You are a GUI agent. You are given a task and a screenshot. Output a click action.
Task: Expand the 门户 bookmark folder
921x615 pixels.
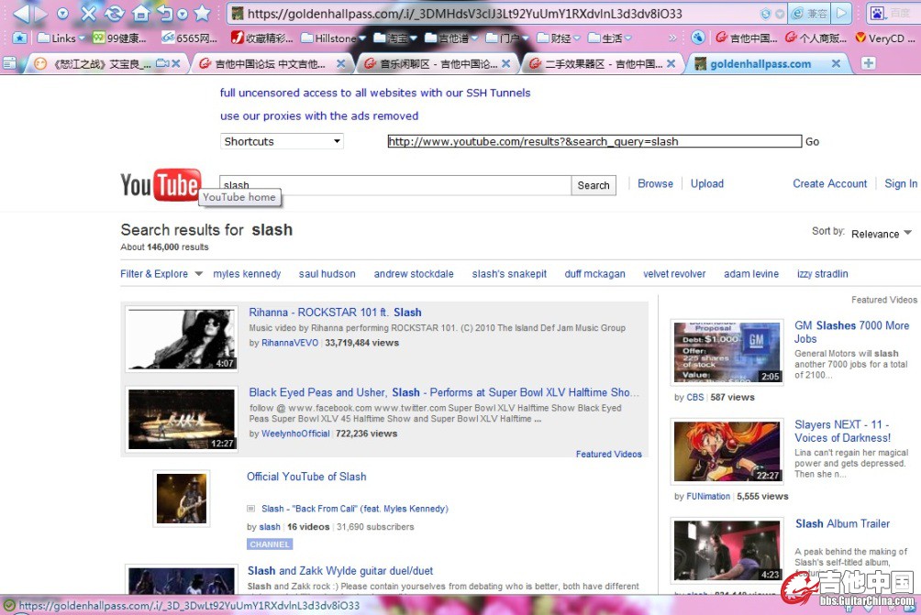pyautogui.click(x=507, y=38)
